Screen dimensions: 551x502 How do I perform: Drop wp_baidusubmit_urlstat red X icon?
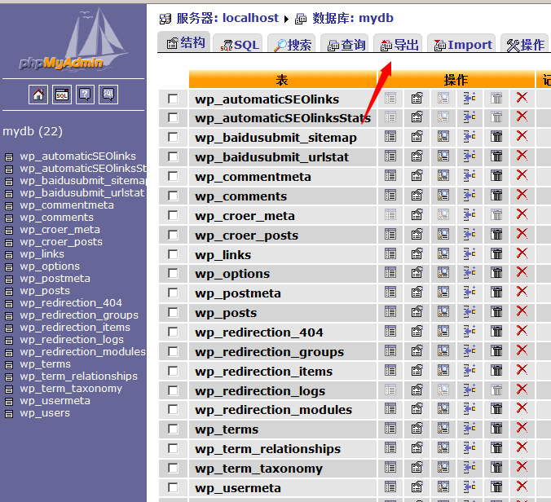click(x=522, y=156)
